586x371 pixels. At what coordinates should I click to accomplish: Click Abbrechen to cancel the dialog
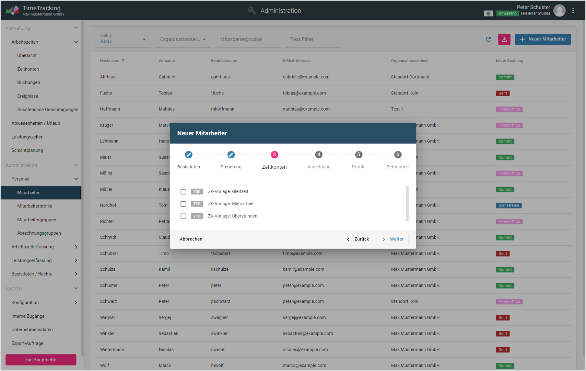tap(191, 239)
